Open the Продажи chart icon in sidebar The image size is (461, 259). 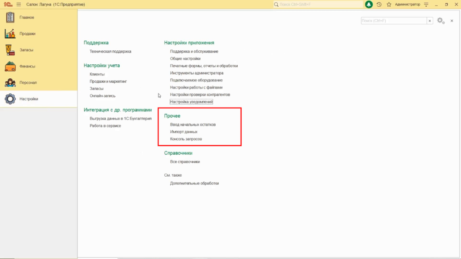(10, 33)
